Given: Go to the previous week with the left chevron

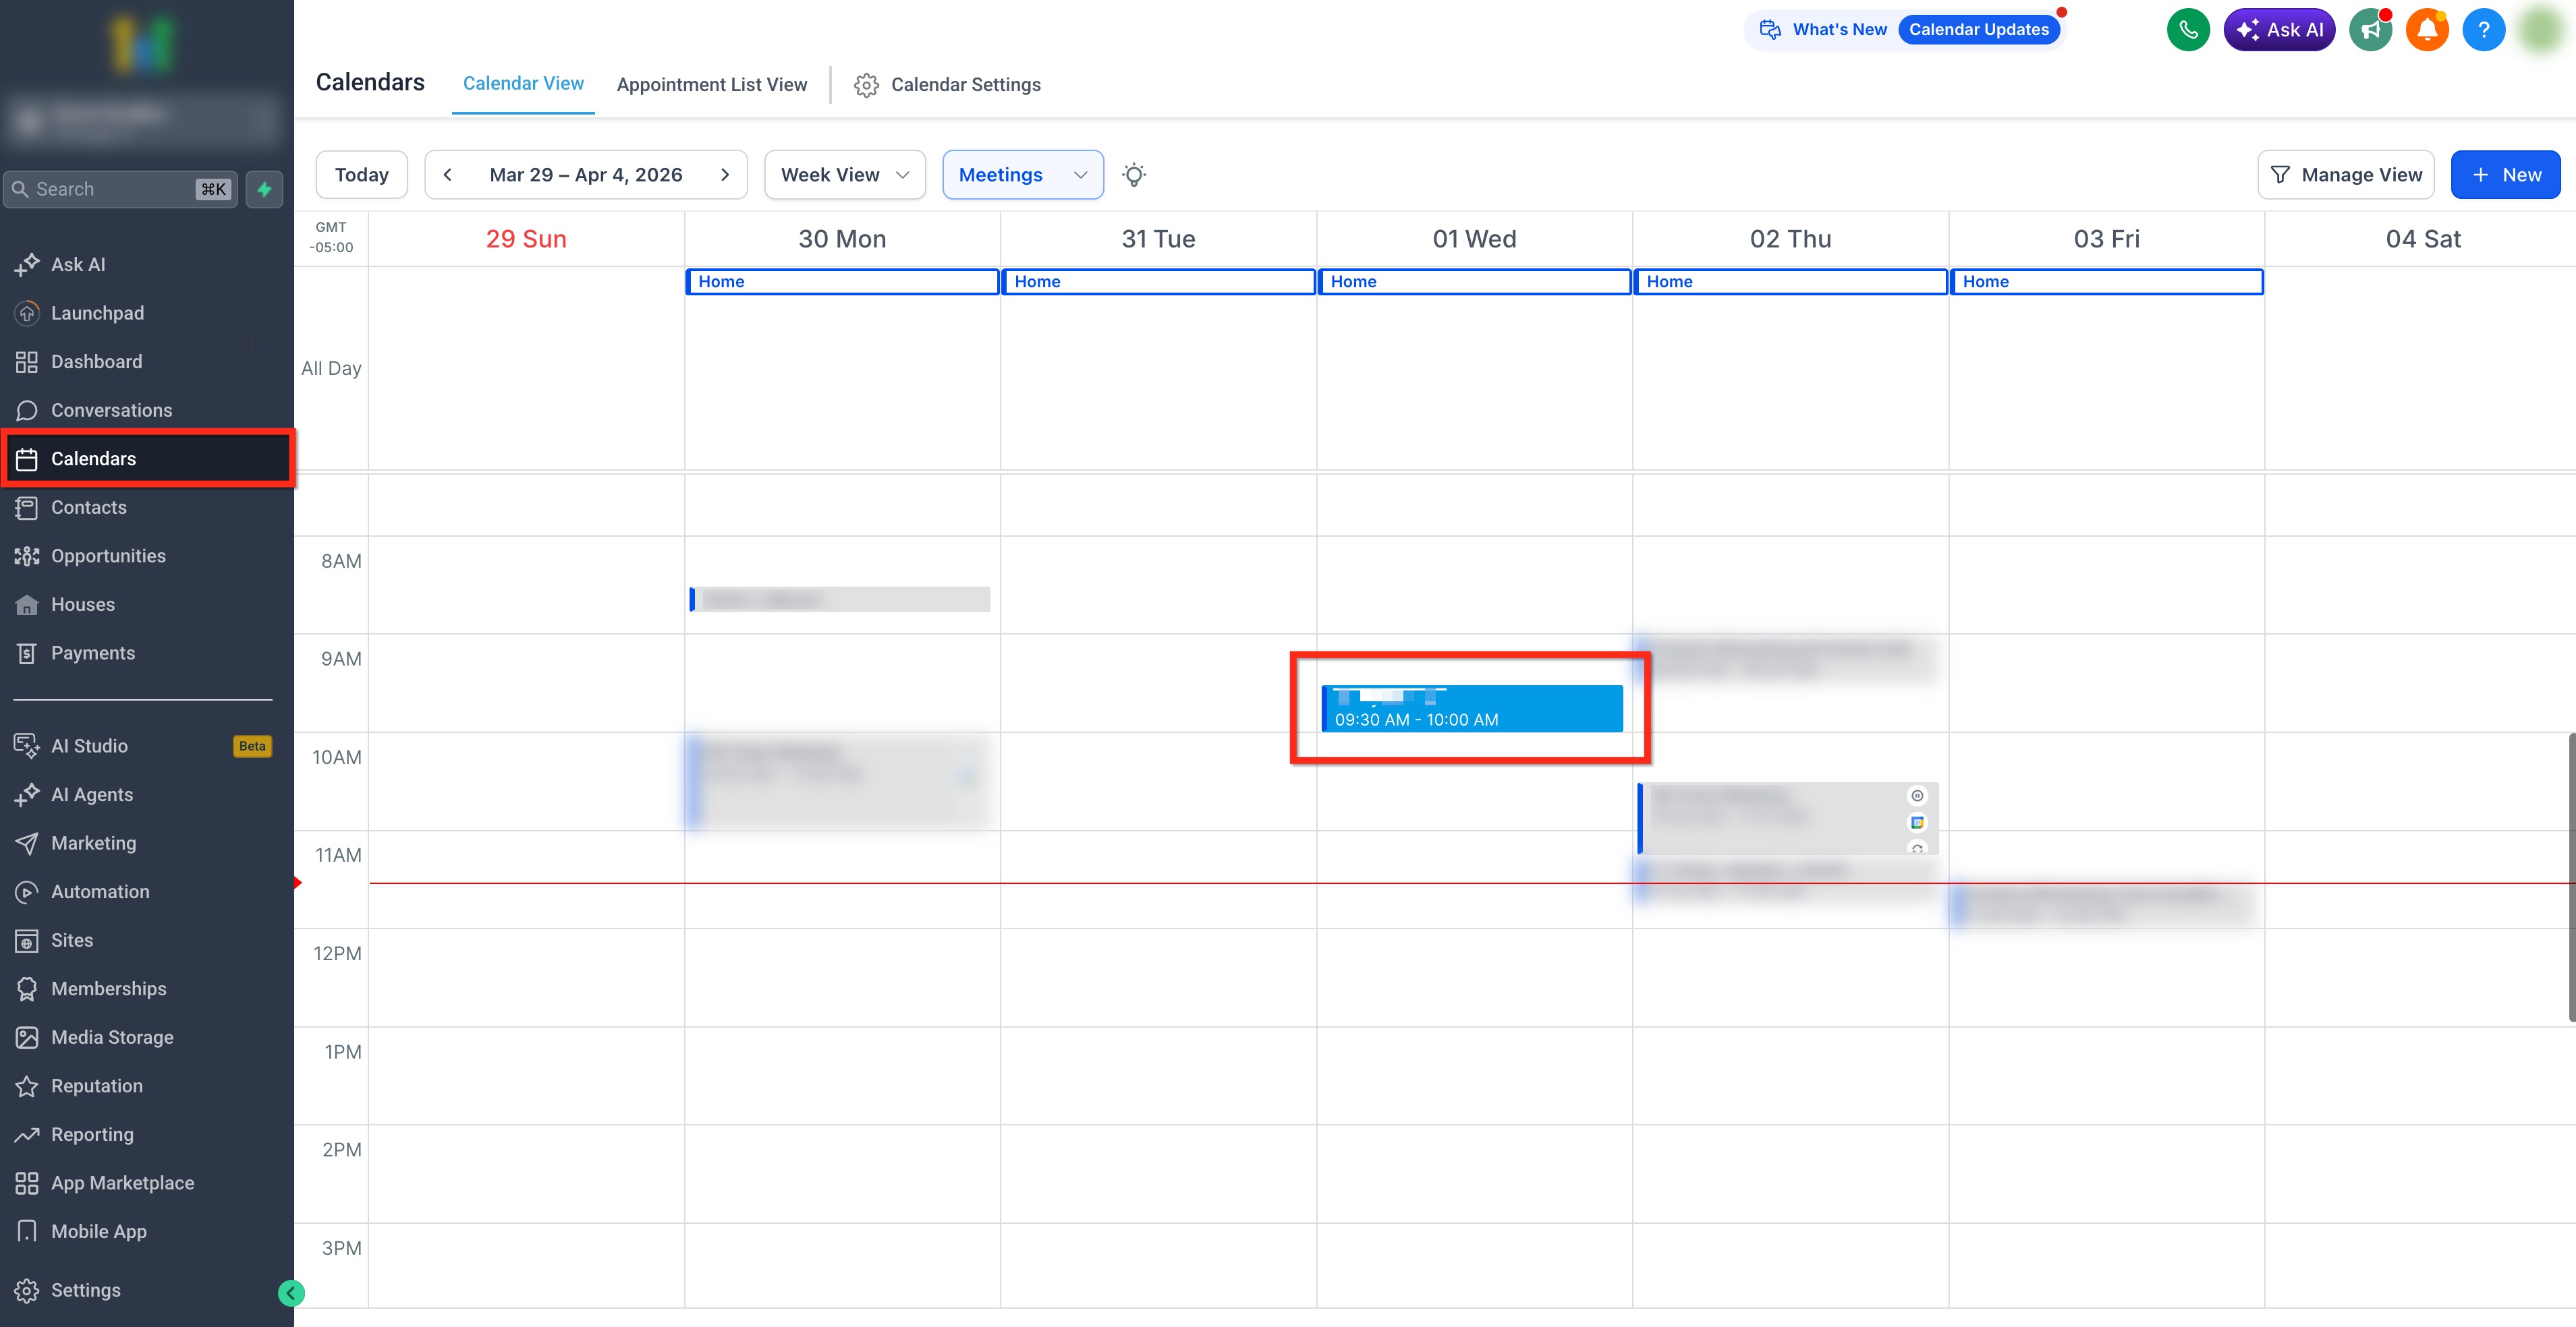Looking at the screenshot, I should tap(448, 175).
